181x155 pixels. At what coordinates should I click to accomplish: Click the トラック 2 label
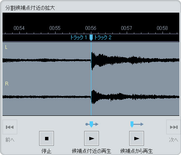click(103, 37)
